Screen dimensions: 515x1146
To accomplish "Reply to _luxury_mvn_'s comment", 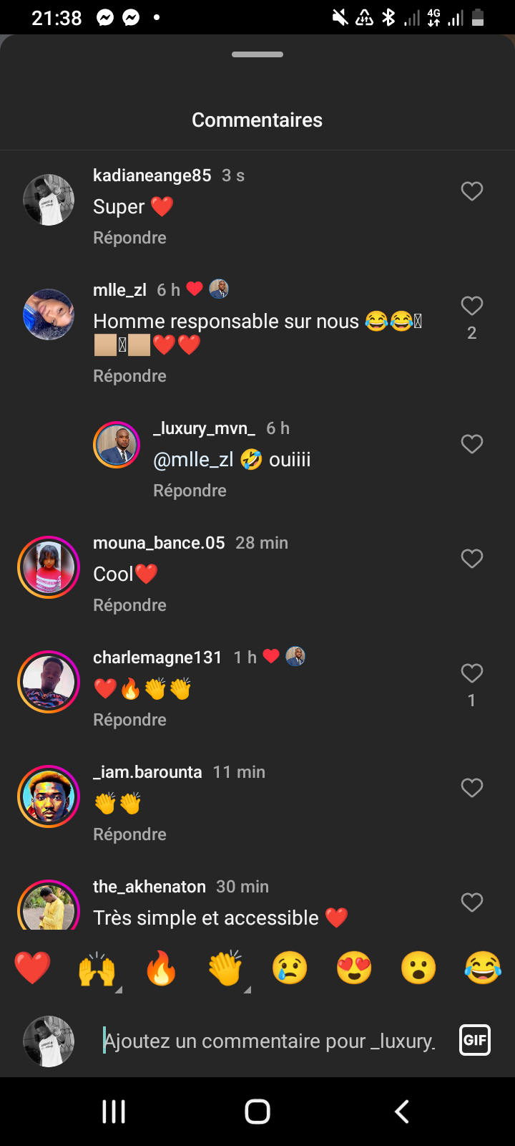I will tap(190, 491).
